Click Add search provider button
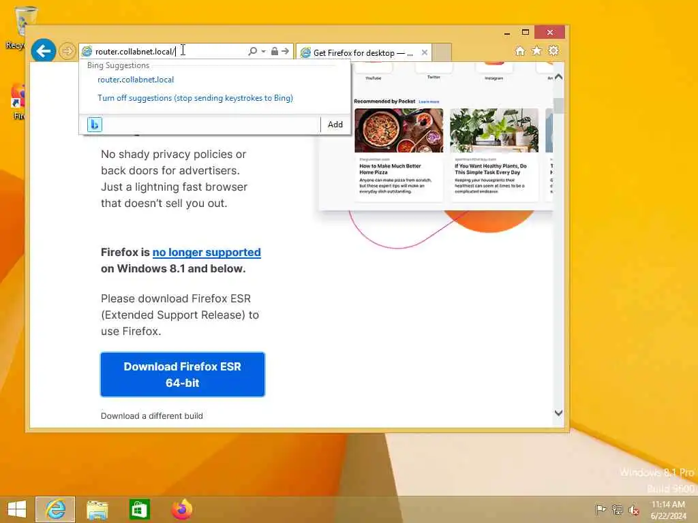The image size is (698, 523). click(335, 125)
